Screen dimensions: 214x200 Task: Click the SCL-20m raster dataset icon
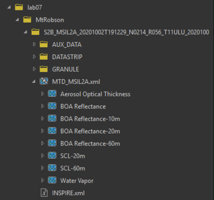(x=52, y=156)
